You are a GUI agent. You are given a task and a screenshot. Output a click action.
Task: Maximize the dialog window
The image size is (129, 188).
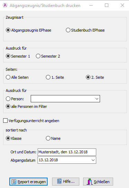107,5
